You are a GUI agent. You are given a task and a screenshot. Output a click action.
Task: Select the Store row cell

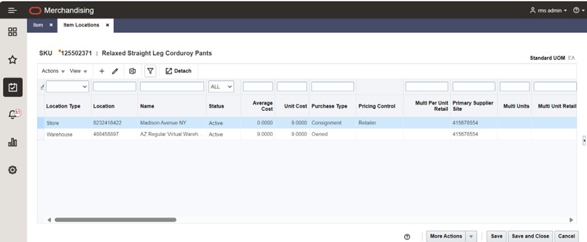click(x=53, y=123)
